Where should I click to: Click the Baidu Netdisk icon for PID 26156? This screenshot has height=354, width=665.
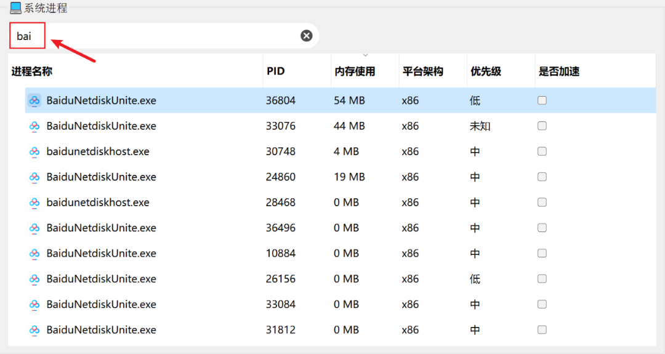point(34,278)
